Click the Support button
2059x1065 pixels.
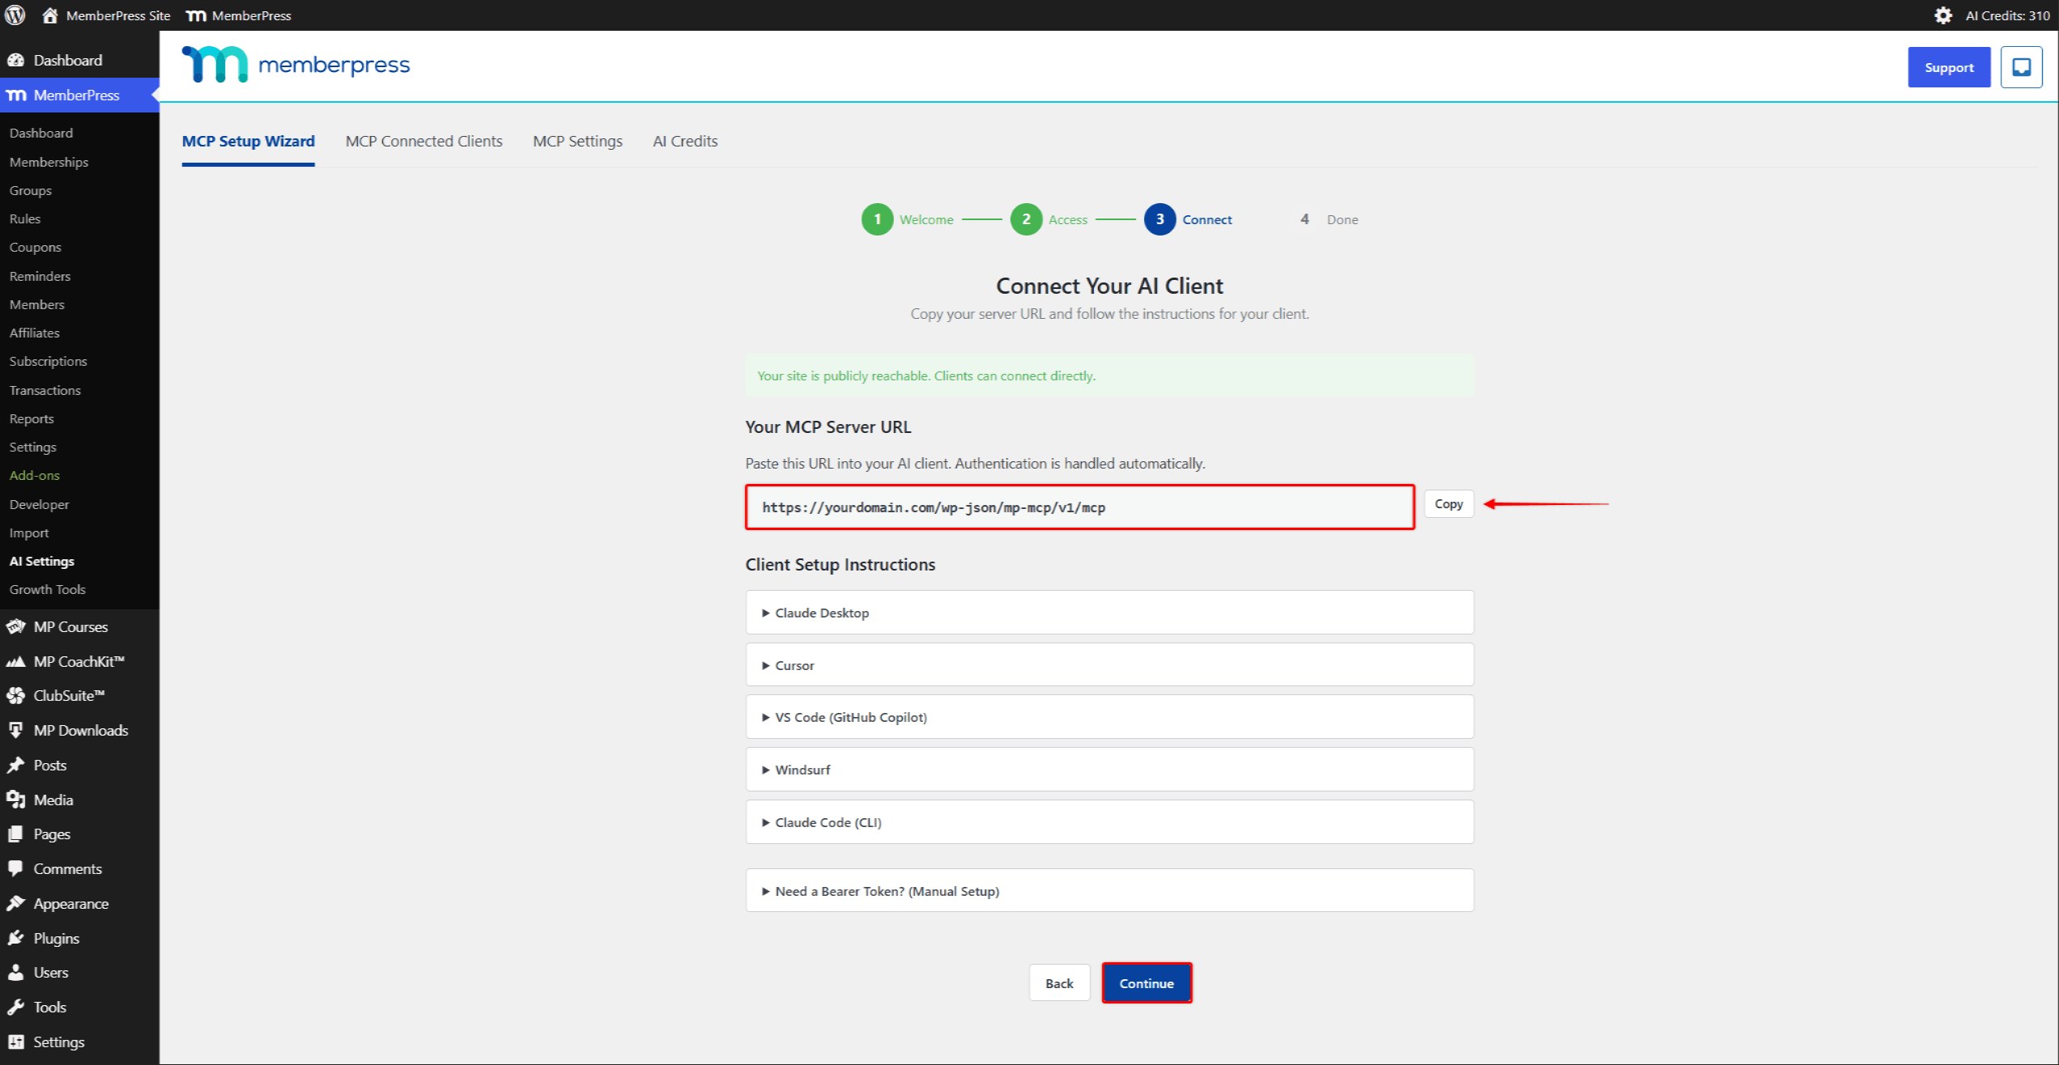tap(1949, 67)
